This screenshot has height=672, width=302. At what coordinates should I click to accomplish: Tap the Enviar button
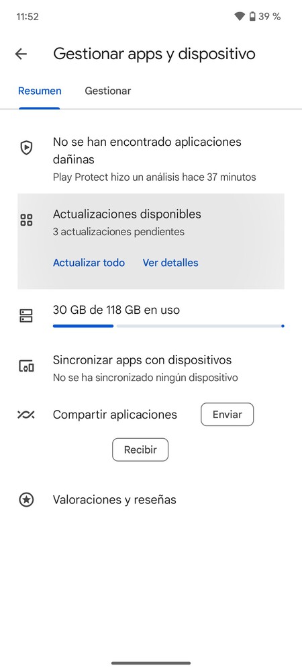pos(227,415)
